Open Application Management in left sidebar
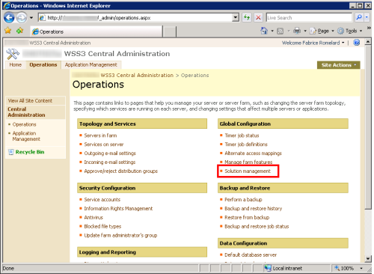Viewport: 374px width, 274px height. [26, 136]
